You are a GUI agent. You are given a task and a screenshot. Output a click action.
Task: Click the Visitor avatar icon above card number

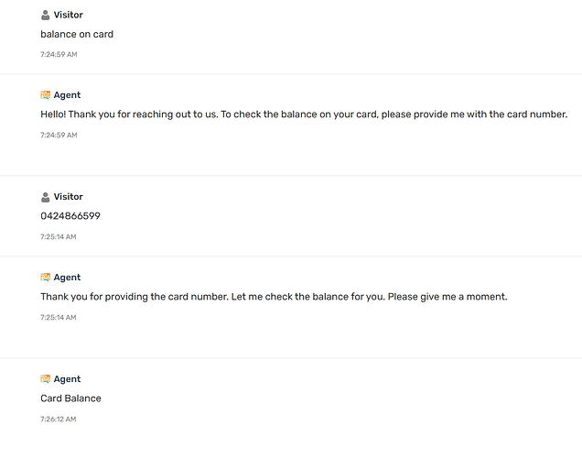coord(45,197)
